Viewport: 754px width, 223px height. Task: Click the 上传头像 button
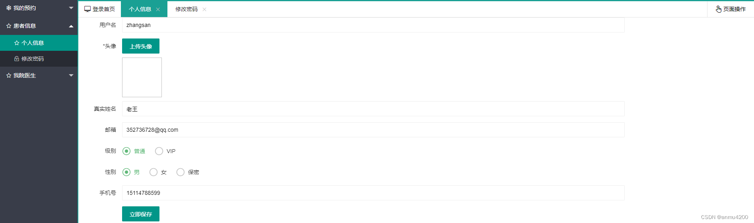141,46
